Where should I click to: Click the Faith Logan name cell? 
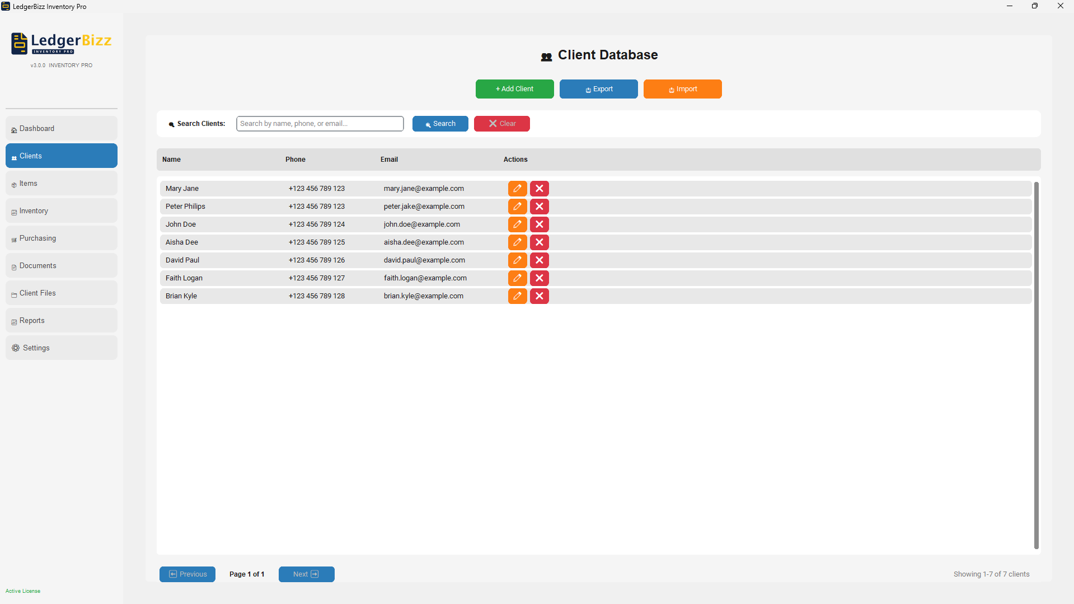184,278
